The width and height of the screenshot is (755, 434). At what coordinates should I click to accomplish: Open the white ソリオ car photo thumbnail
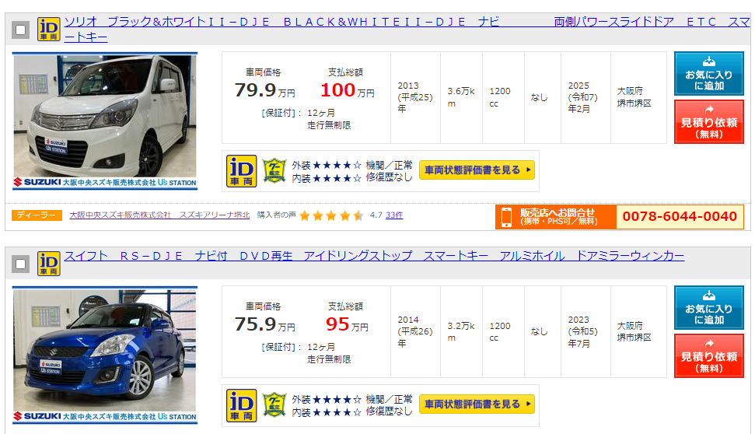tap(105, 121)
